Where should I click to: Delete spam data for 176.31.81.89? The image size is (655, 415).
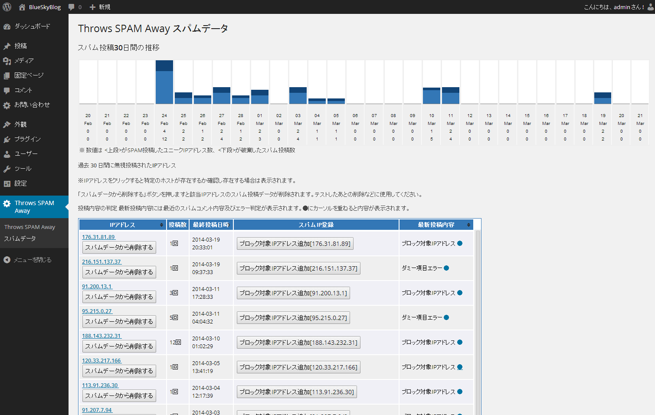[119, 247]
